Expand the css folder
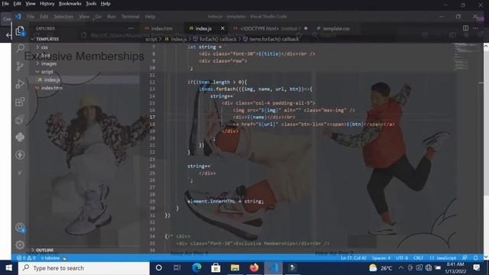 [x=44, y=47]
